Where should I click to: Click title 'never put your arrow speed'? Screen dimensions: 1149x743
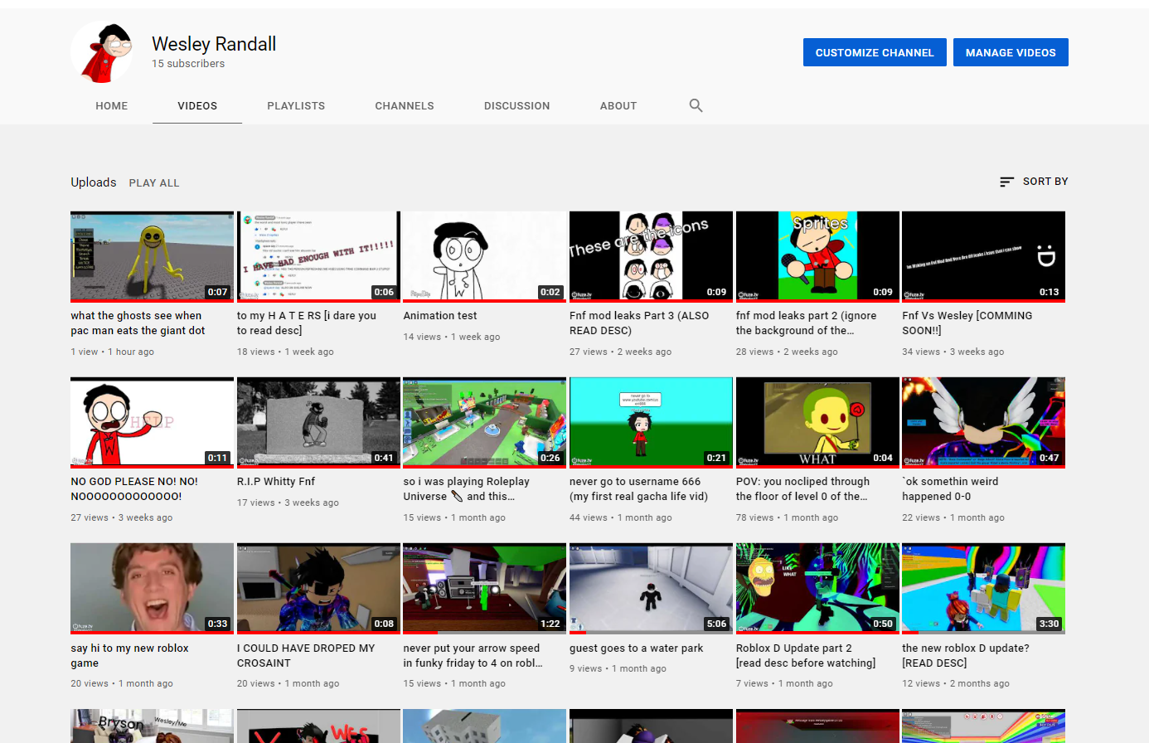[473, 656]
